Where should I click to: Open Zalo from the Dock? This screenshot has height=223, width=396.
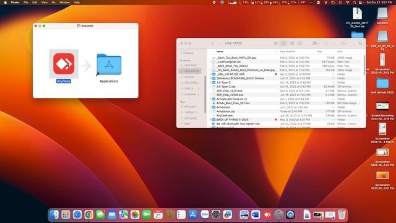click(x=205, y=215)
